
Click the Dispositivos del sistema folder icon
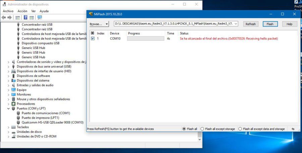pyautogui.click(x=13, y=81)
